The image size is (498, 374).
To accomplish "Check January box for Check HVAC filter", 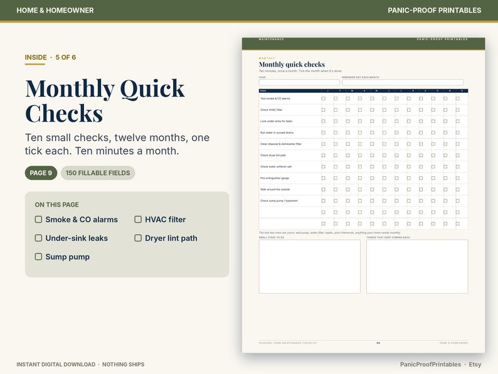I will coord(323,110).
